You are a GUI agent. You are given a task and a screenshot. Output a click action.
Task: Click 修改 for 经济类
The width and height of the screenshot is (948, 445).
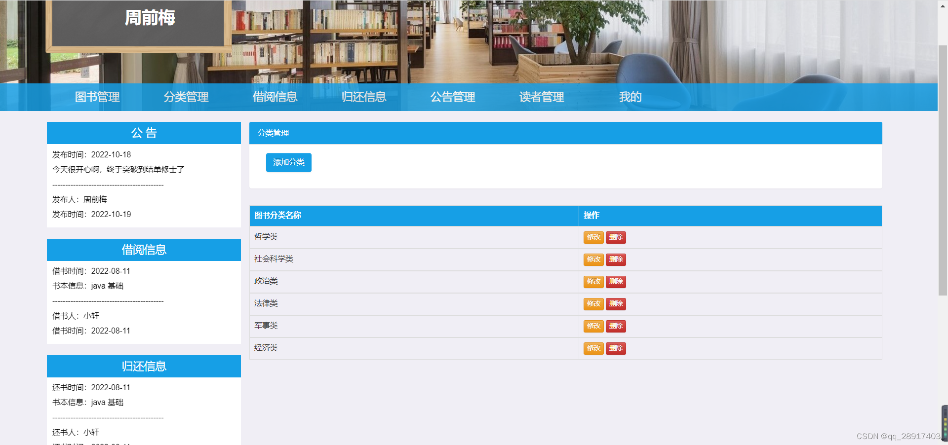593,348
